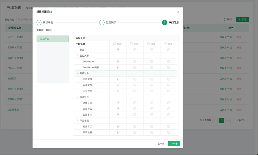The height and width of the screenshot is (155, 258).
Task: Close the 新建权限策略 dialog with X
Action: point(178,12)
